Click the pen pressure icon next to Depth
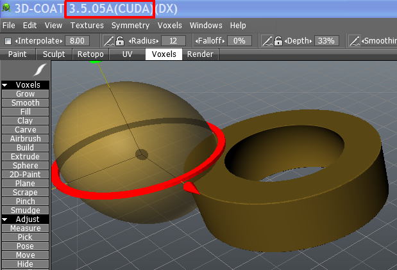The height and width of the screenshot is (270, 397). (x=267, y=41)
